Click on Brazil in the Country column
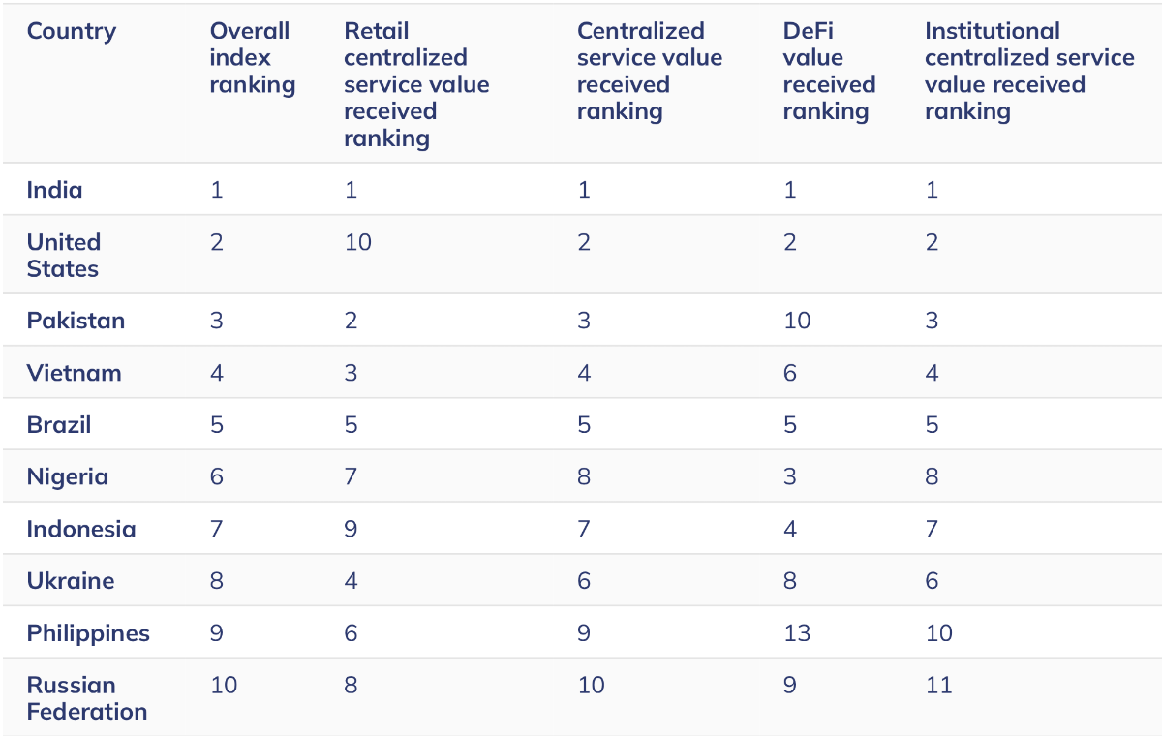This screenshot has height=736, width=1162. (x=58, y=425)
